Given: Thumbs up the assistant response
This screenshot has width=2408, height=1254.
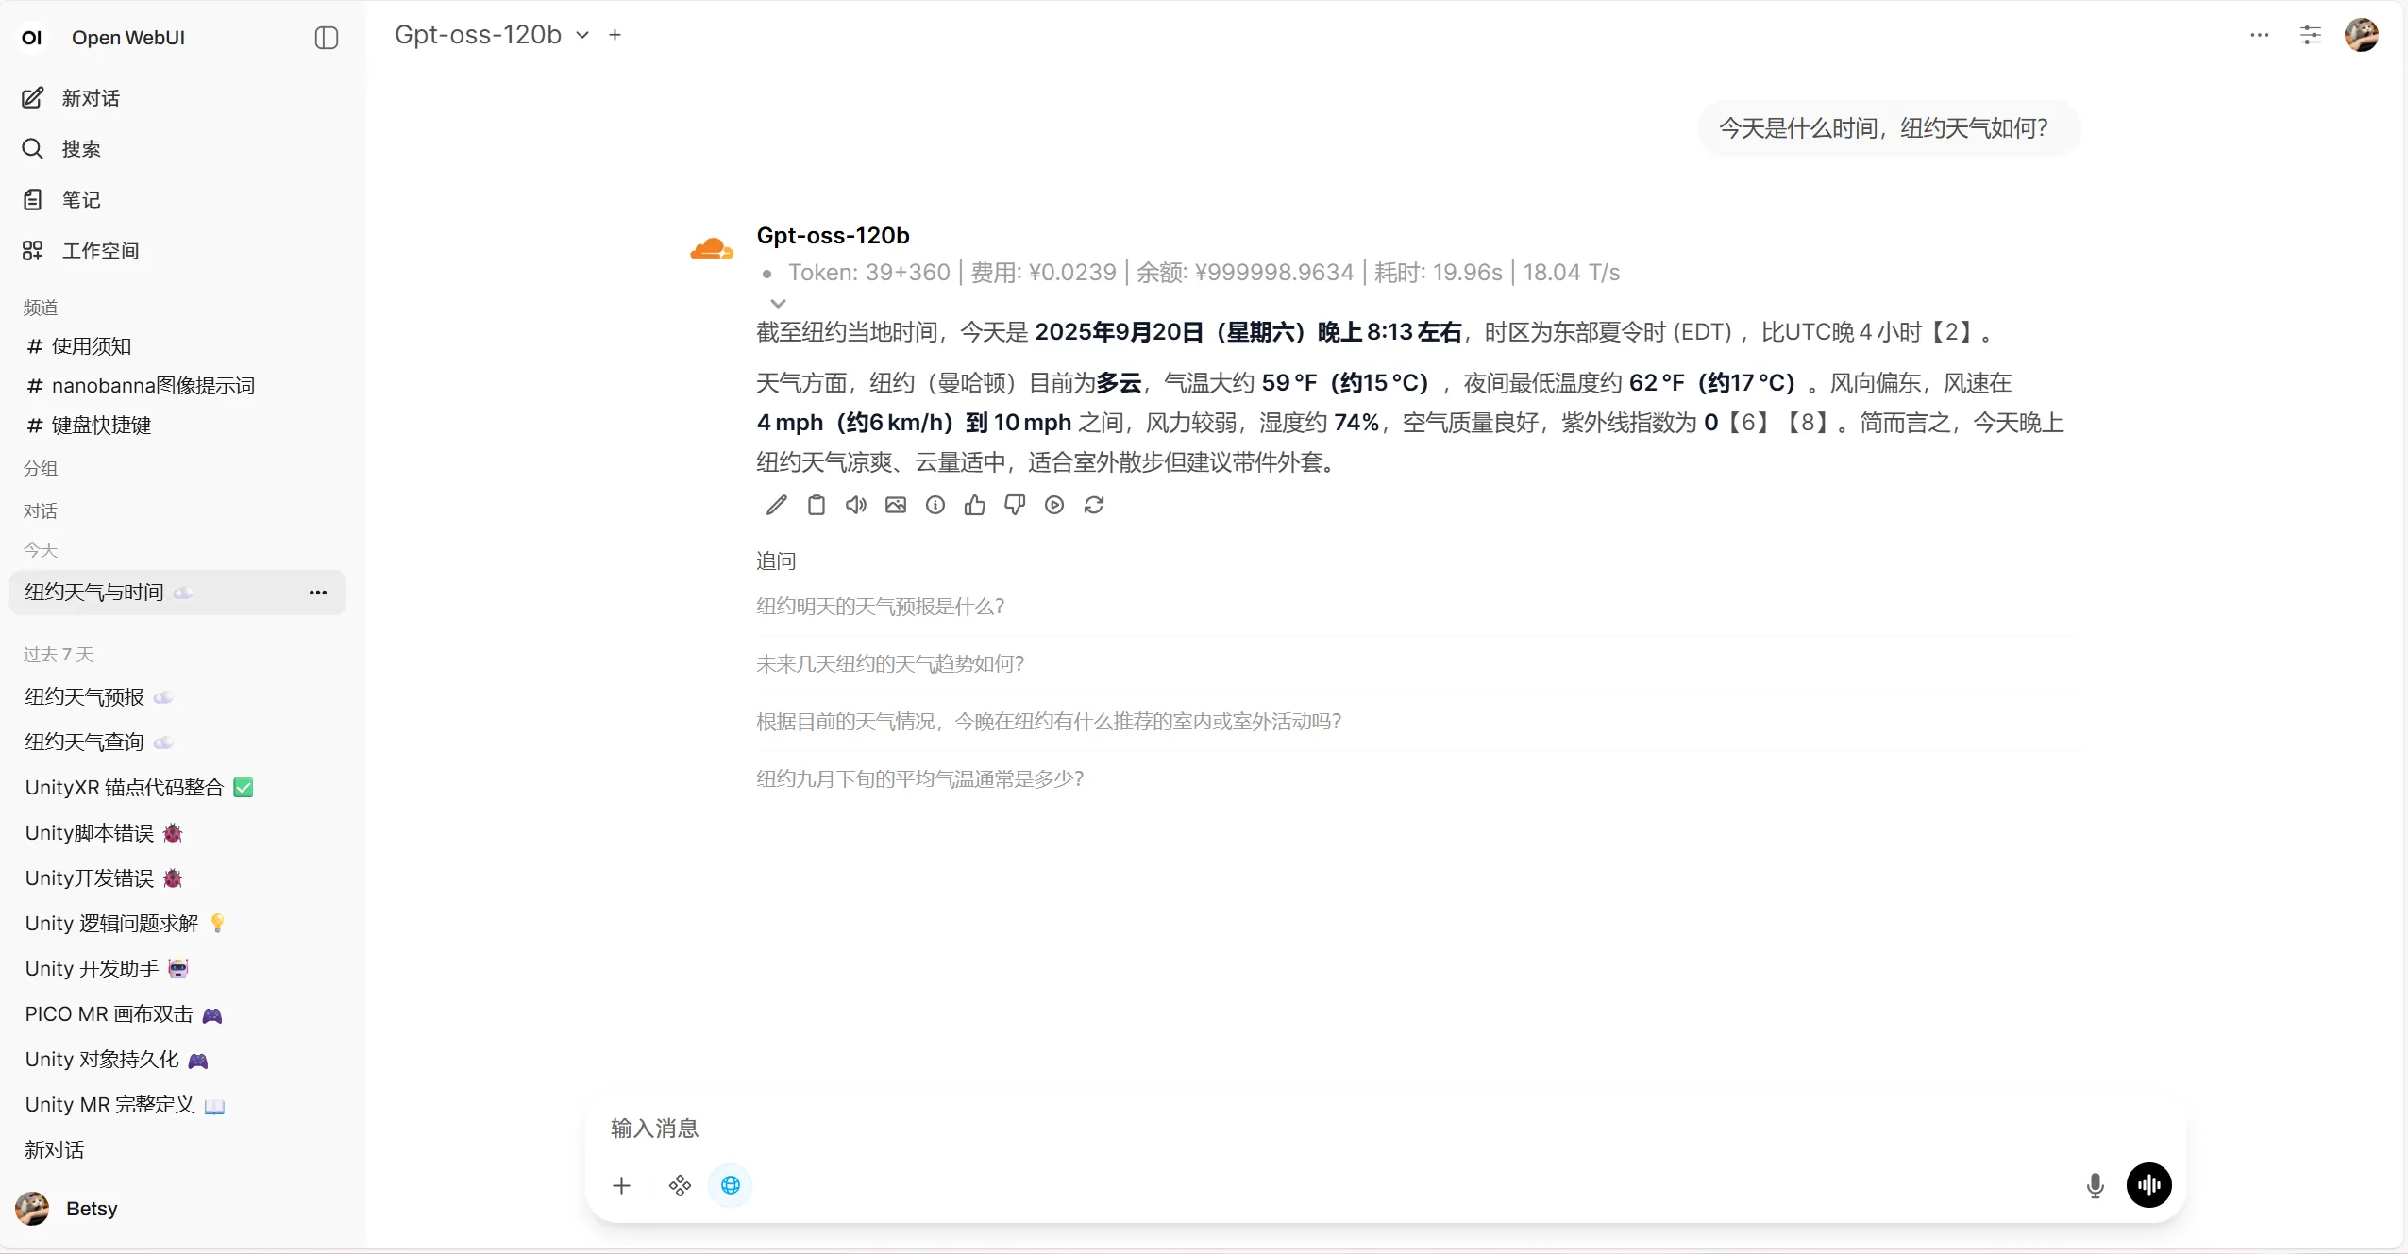Looking at the screenshot, I should (975, 505).
